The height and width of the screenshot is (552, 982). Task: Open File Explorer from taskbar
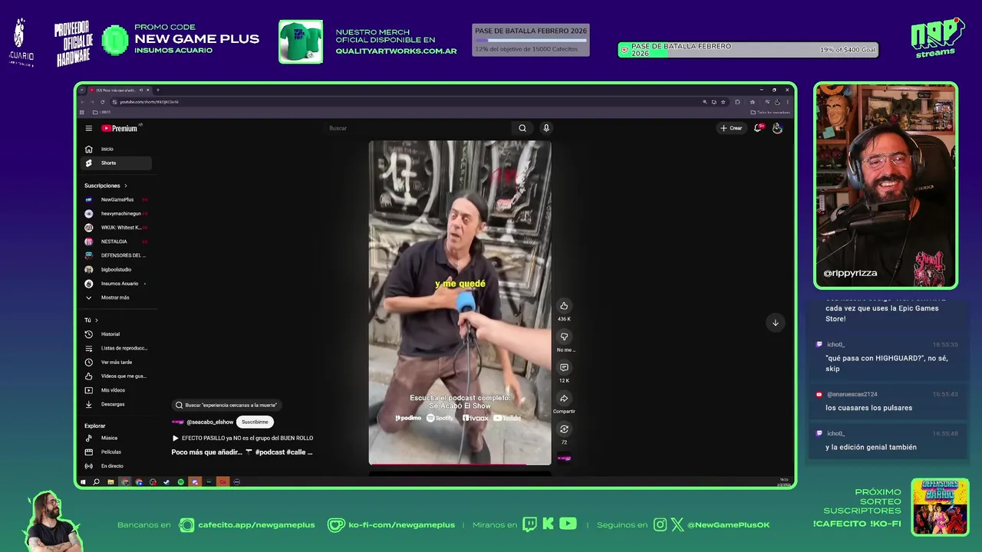click(110, 482)
